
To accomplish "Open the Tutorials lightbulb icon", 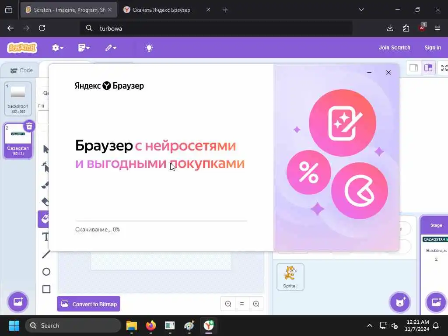I will point(149,48).
